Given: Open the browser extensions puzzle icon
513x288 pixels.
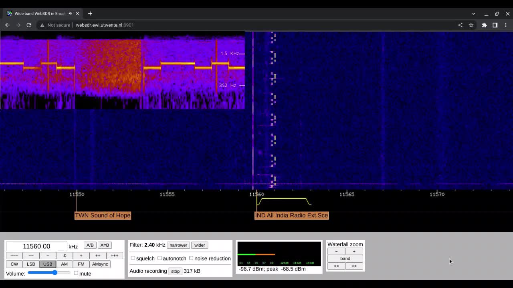Looking at the screenshot, I should tap(484, 25).
